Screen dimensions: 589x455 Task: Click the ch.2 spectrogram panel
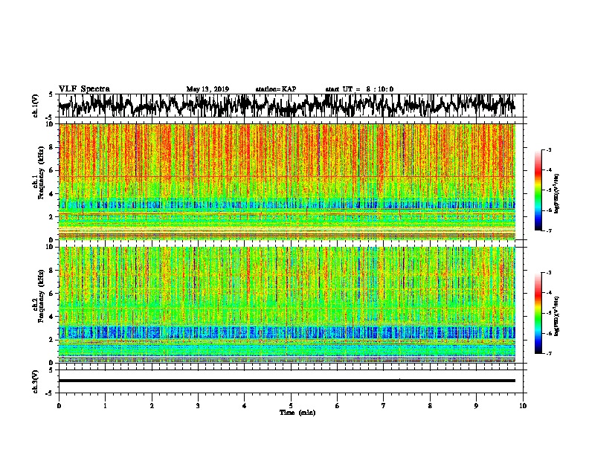287,305
